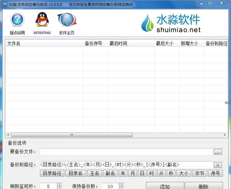This screenshot has height=189, width=231.
Task: Insert the 年 placeholder
Action: coord(123,173)
